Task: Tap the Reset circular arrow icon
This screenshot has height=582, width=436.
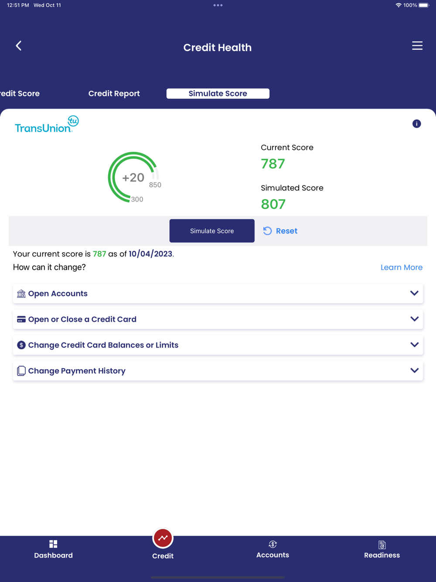Action: 268,231
